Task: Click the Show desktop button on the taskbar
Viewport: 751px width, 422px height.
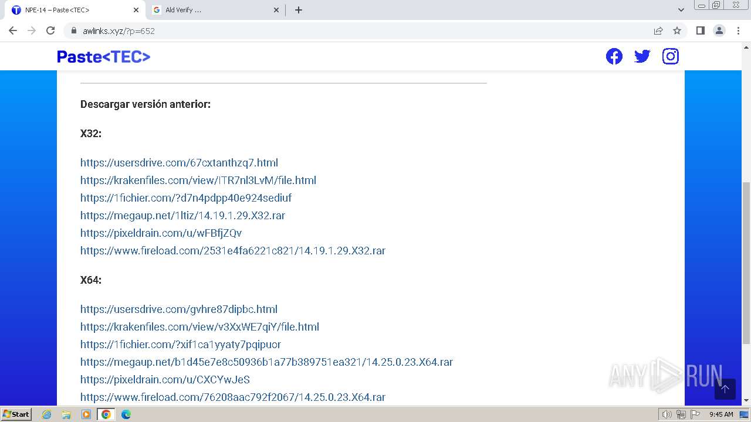Action: (744, 414)
